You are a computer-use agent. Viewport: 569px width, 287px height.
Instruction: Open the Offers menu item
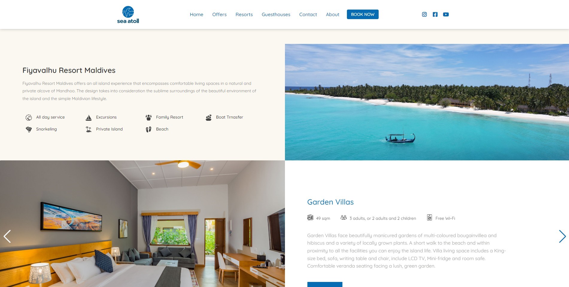[219, 14]
